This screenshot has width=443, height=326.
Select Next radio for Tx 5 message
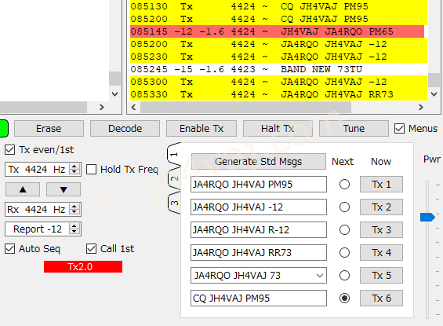coord(344,276)
